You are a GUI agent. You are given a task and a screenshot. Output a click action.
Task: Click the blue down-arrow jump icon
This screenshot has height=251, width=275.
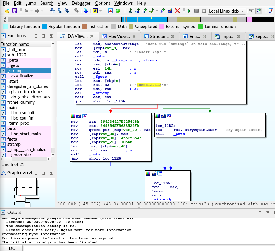point(86,11)
